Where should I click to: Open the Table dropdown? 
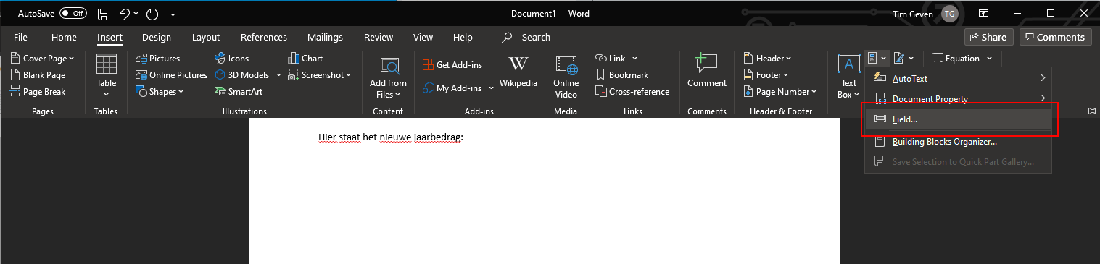pyautogui.click(x=106, y=76)
